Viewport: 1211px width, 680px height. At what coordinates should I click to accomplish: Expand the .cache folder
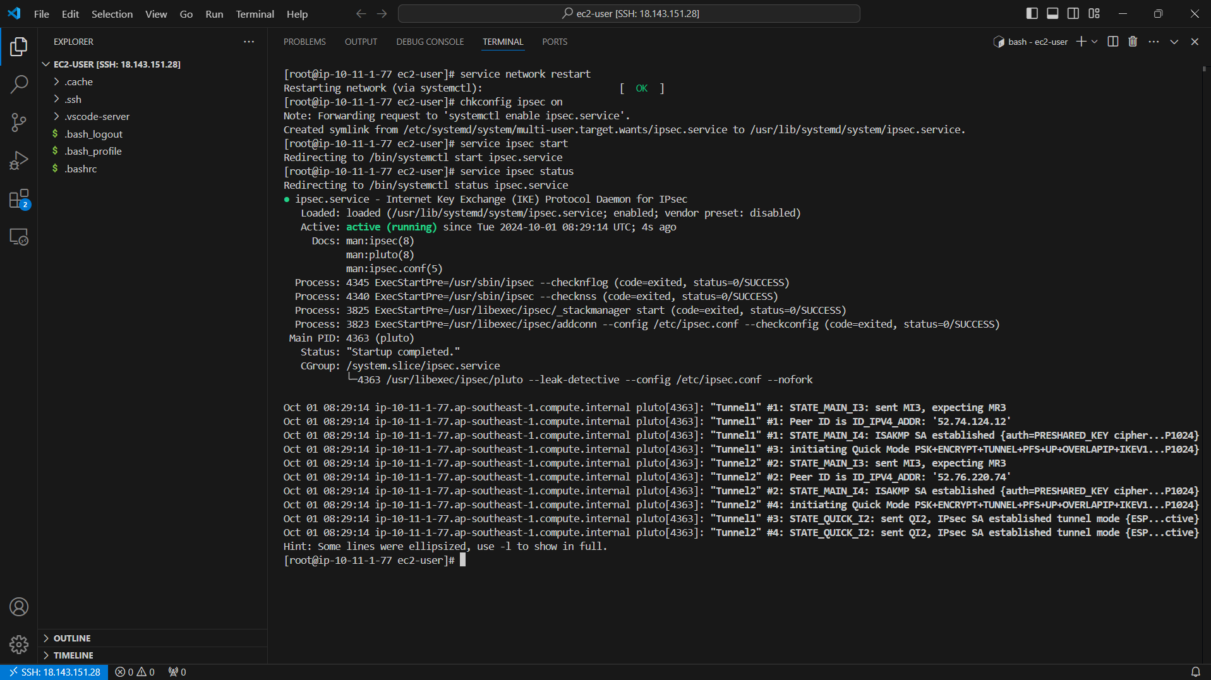click(x=78, y=82)
